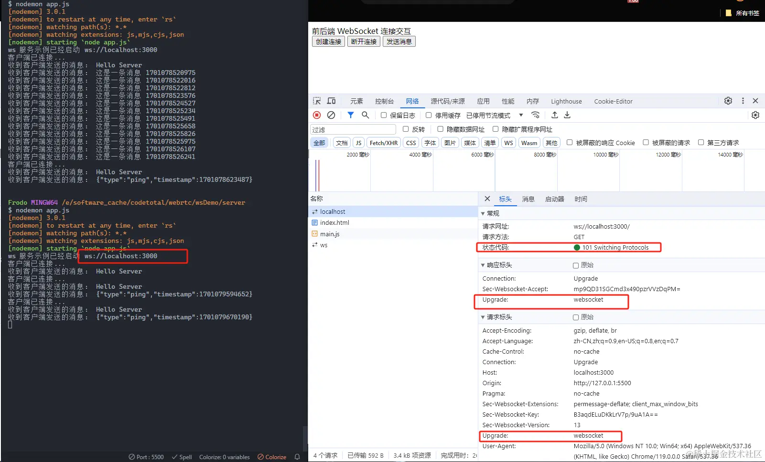Toggle 被屏蔽的响应 Cookie checkbox

point(570,142)
